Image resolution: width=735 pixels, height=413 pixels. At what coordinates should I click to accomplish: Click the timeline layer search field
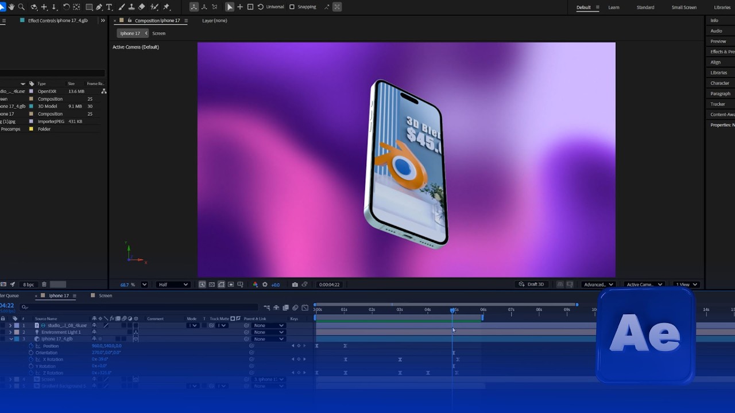pyautogui.click(x=138, y=307)
